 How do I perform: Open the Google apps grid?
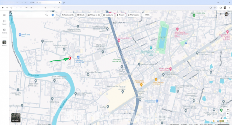coord(221,14)
